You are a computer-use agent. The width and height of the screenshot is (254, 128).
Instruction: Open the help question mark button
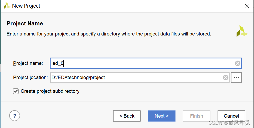coord(14,116)
